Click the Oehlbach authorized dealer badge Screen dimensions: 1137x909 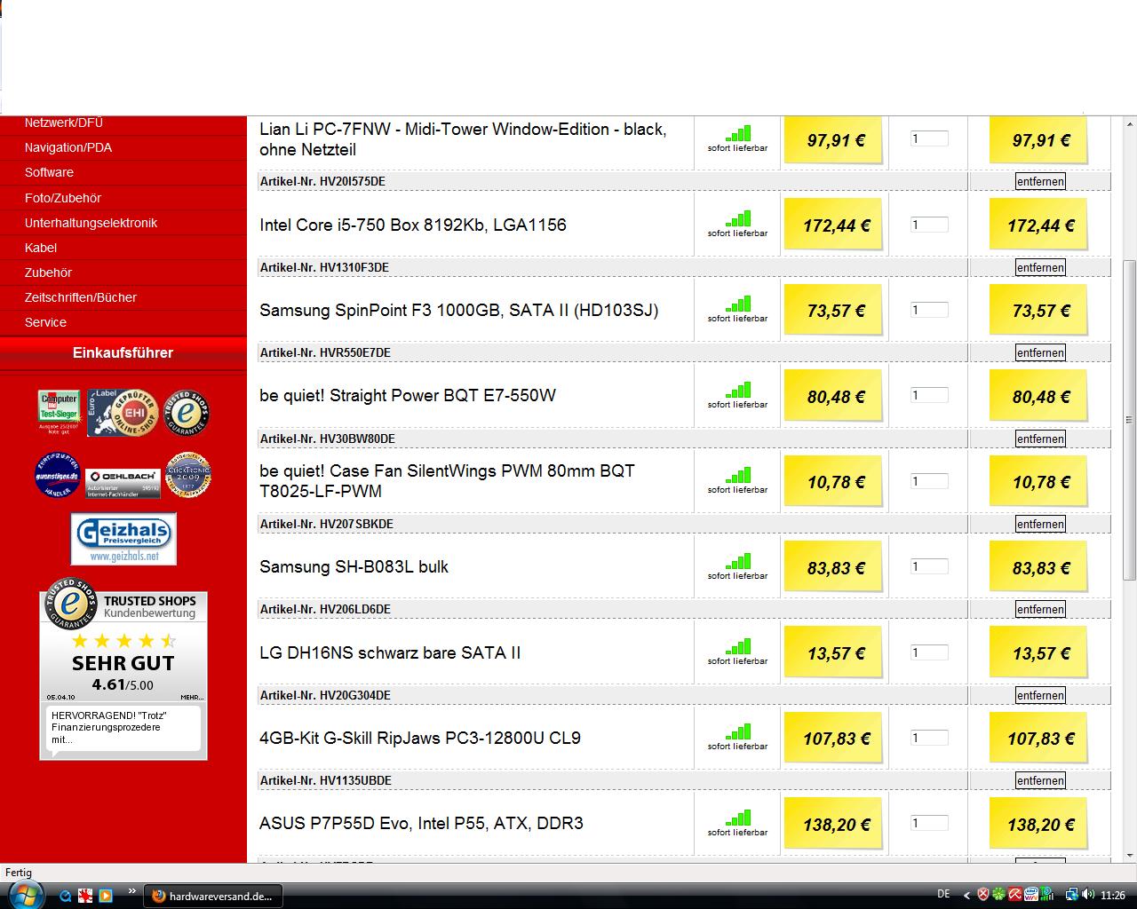point(123,482)
